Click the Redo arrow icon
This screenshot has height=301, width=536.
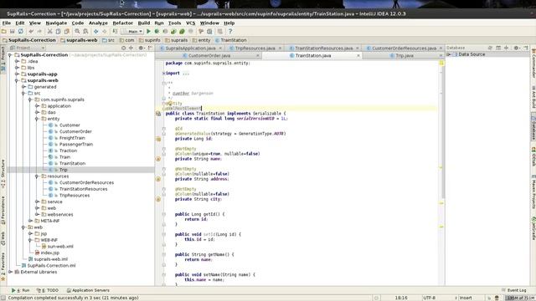click(39, 32)
